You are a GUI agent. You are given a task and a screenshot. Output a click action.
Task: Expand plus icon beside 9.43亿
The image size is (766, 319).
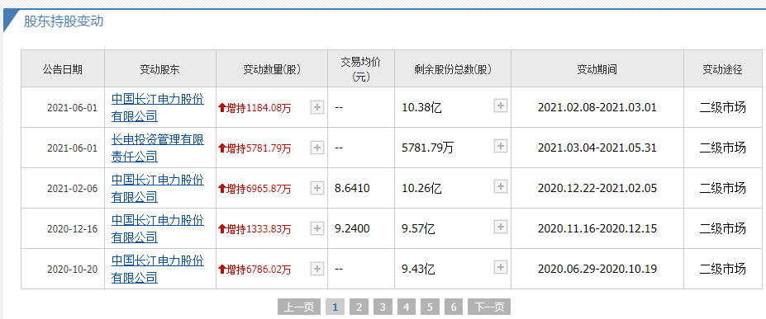[x=501, y=267]
